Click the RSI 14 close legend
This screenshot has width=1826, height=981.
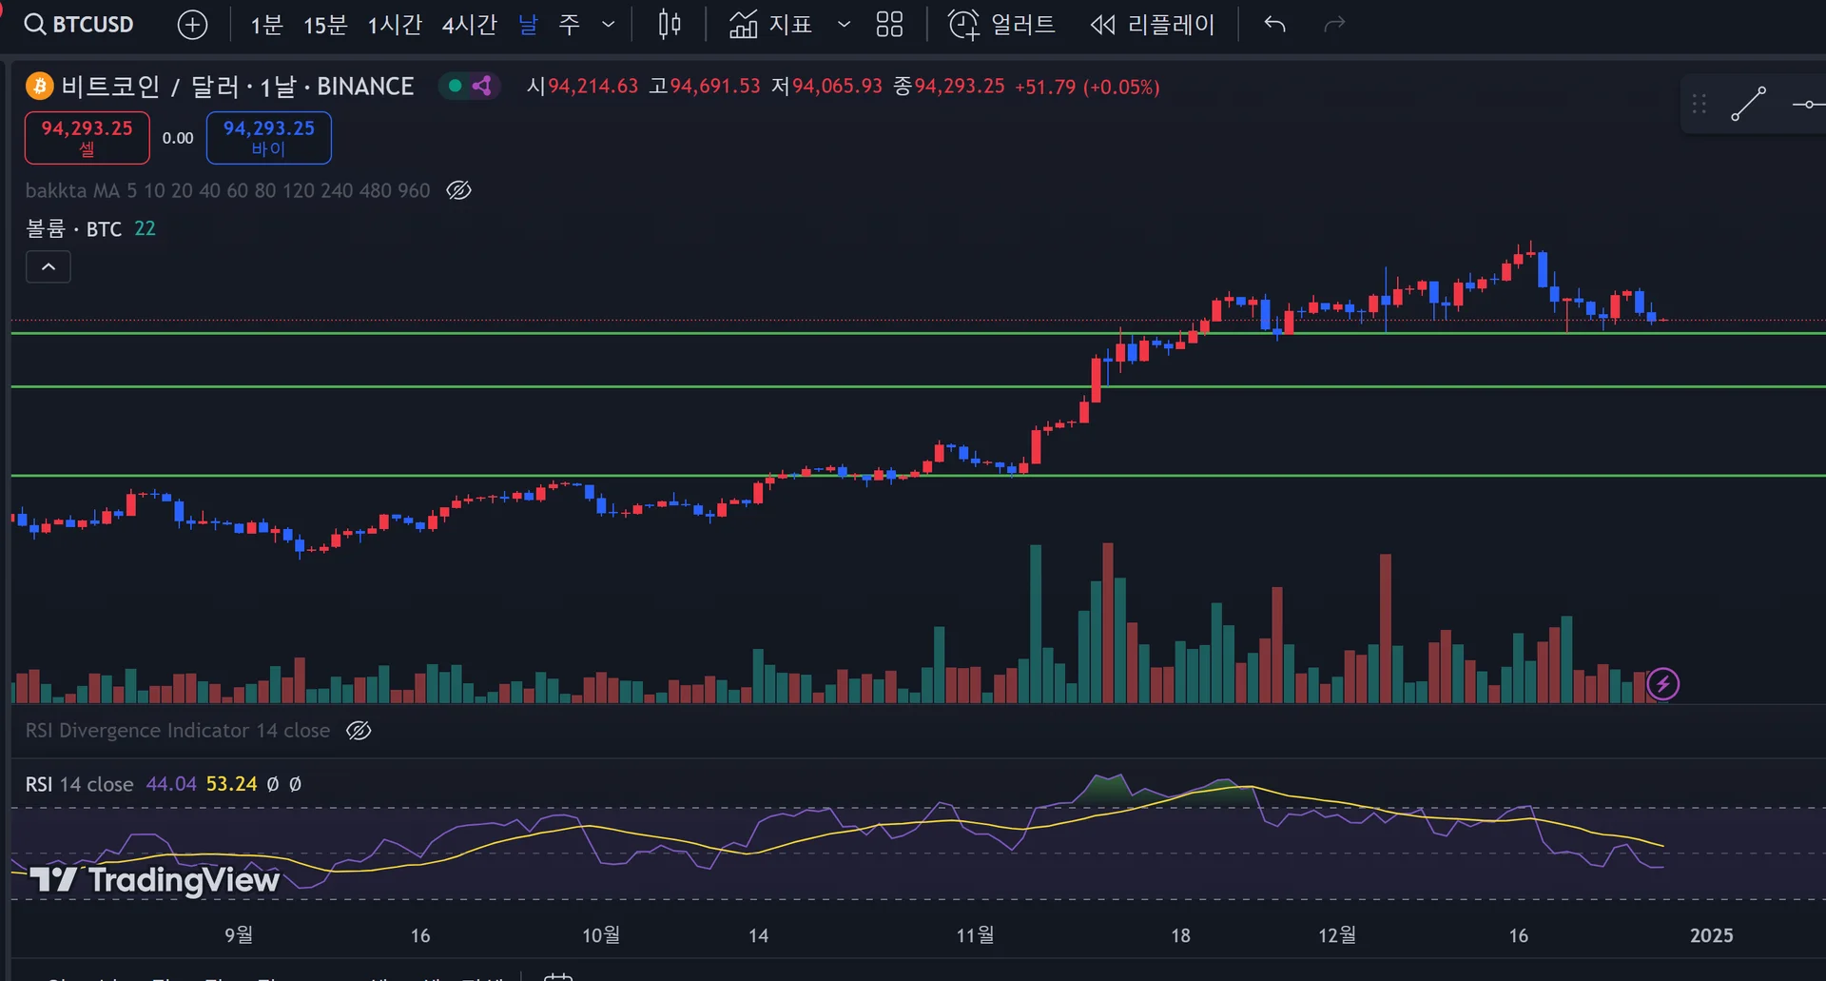[79, 784]
